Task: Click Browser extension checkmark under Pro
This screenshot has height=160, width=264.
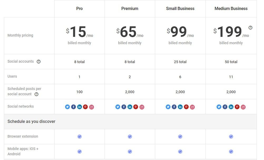Action: pyautogui.click(x=79, y=137)
